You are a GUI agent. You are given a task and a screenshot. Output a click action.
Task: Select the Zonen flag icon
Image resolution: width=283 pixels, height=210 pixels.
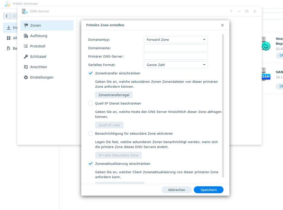pyautogui.click(x=26, y=25)
